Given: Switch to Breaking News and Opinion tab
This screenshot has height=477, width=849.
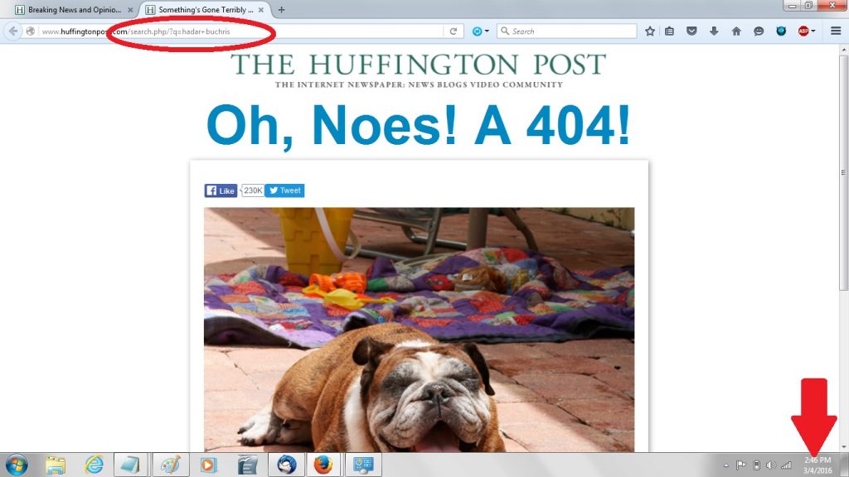Looking at the screenshot, I should (x=75, y=10).
